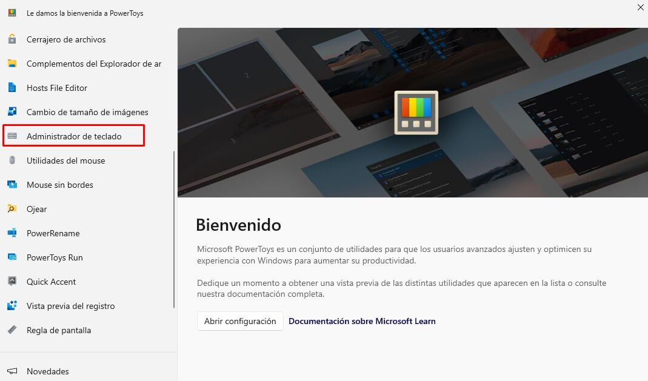Click the PowerToys logo icon in title bar

coord(12,13)
